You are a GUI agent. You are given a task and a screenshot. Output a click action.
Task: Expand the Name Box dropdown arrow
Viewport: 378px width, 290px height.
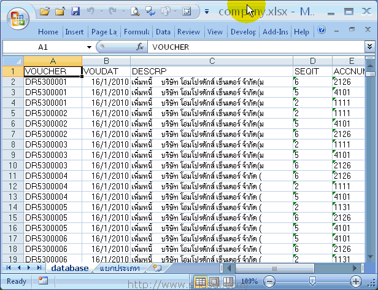(x=88, y=47)
